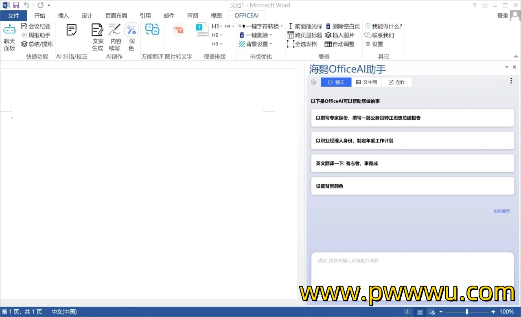The image size is (521, 317).
Task: Click the 插入图片 insert picture tool
Action: pos(340,35)
